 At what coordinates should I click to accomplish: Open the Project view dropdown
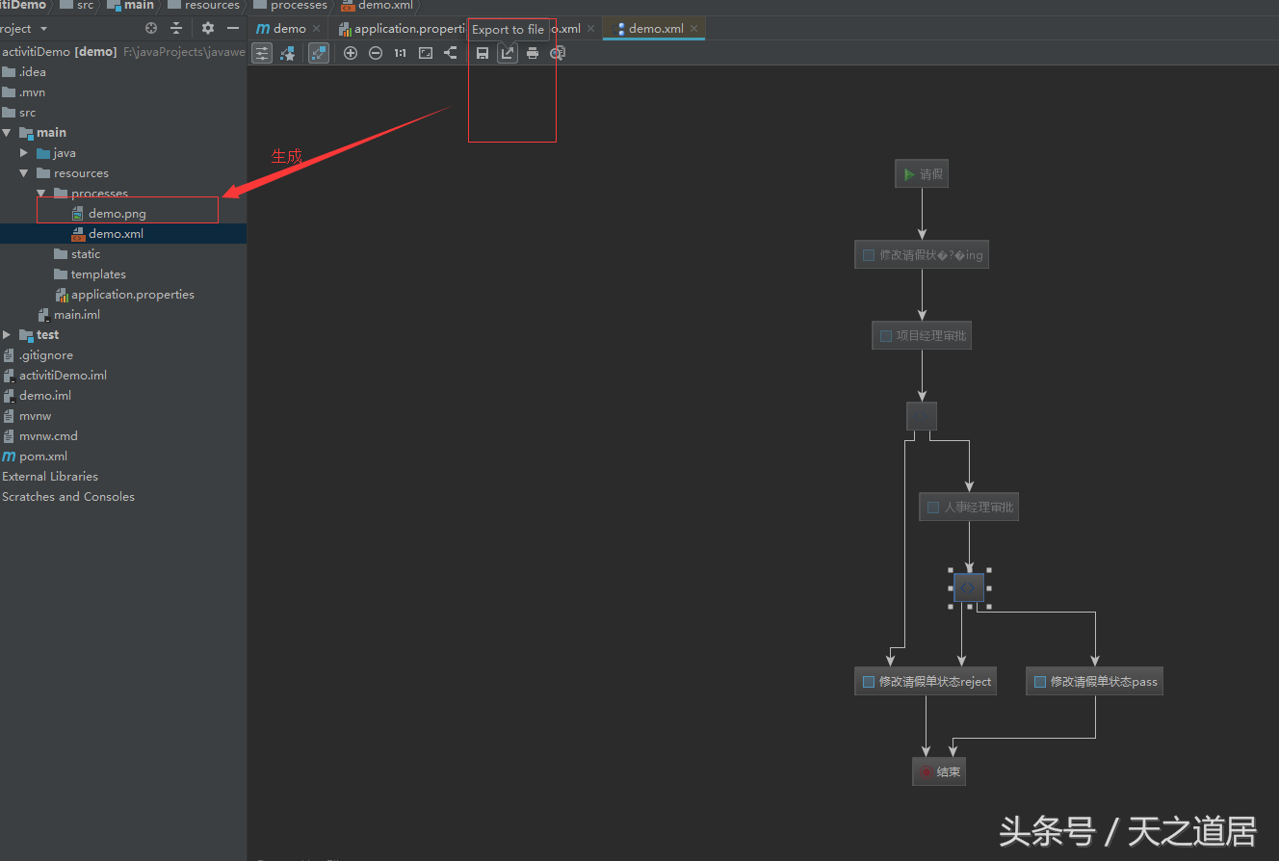click(x=24, y=28)
